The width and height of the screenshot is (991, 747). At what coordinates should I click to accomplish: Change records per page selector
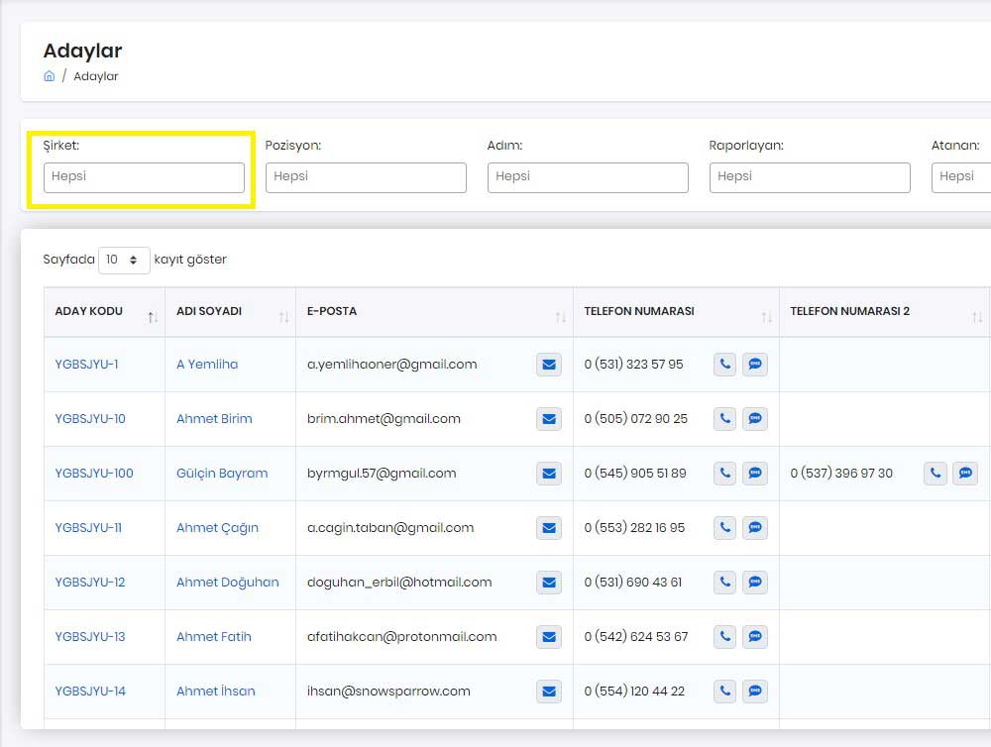point(124,260)
